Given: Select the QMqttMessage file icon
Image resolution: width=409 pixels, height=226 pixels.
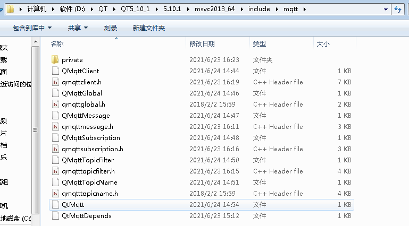Looking at the screenshot, I should pos(55,116).
